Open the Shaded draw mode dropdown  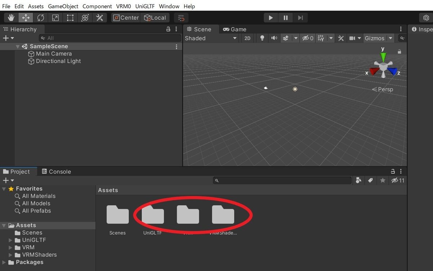[x=211, y=38]
